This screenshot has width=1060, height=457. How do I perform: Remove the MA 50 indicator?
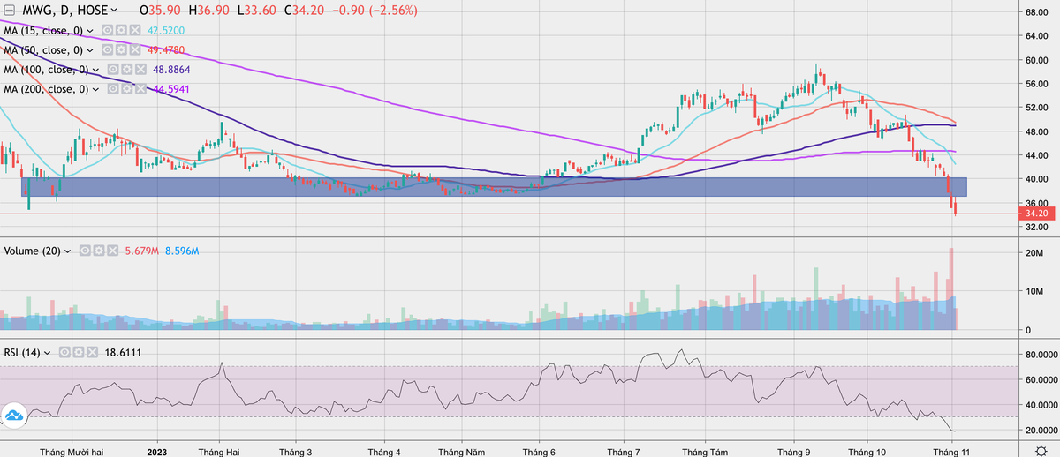pyautogui.click(x=134, y=50)
